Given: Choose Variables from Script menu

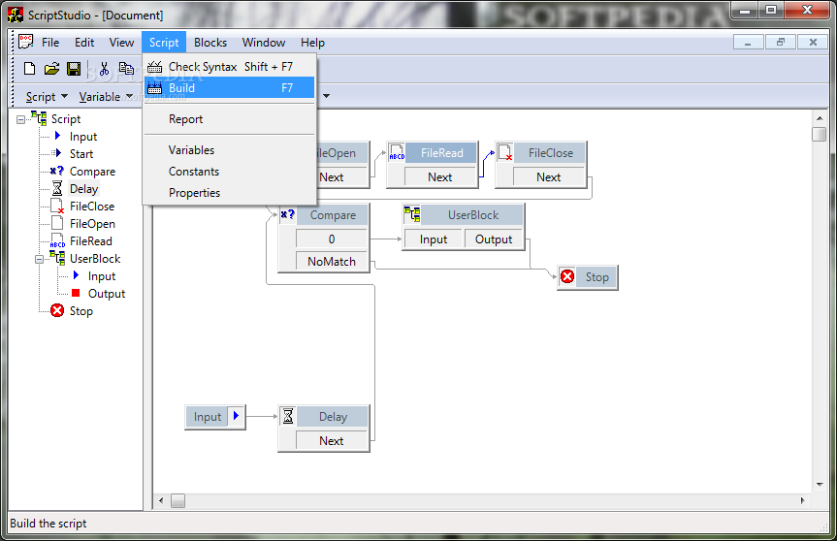Looking at the screenshot, I should click(230, 150).
